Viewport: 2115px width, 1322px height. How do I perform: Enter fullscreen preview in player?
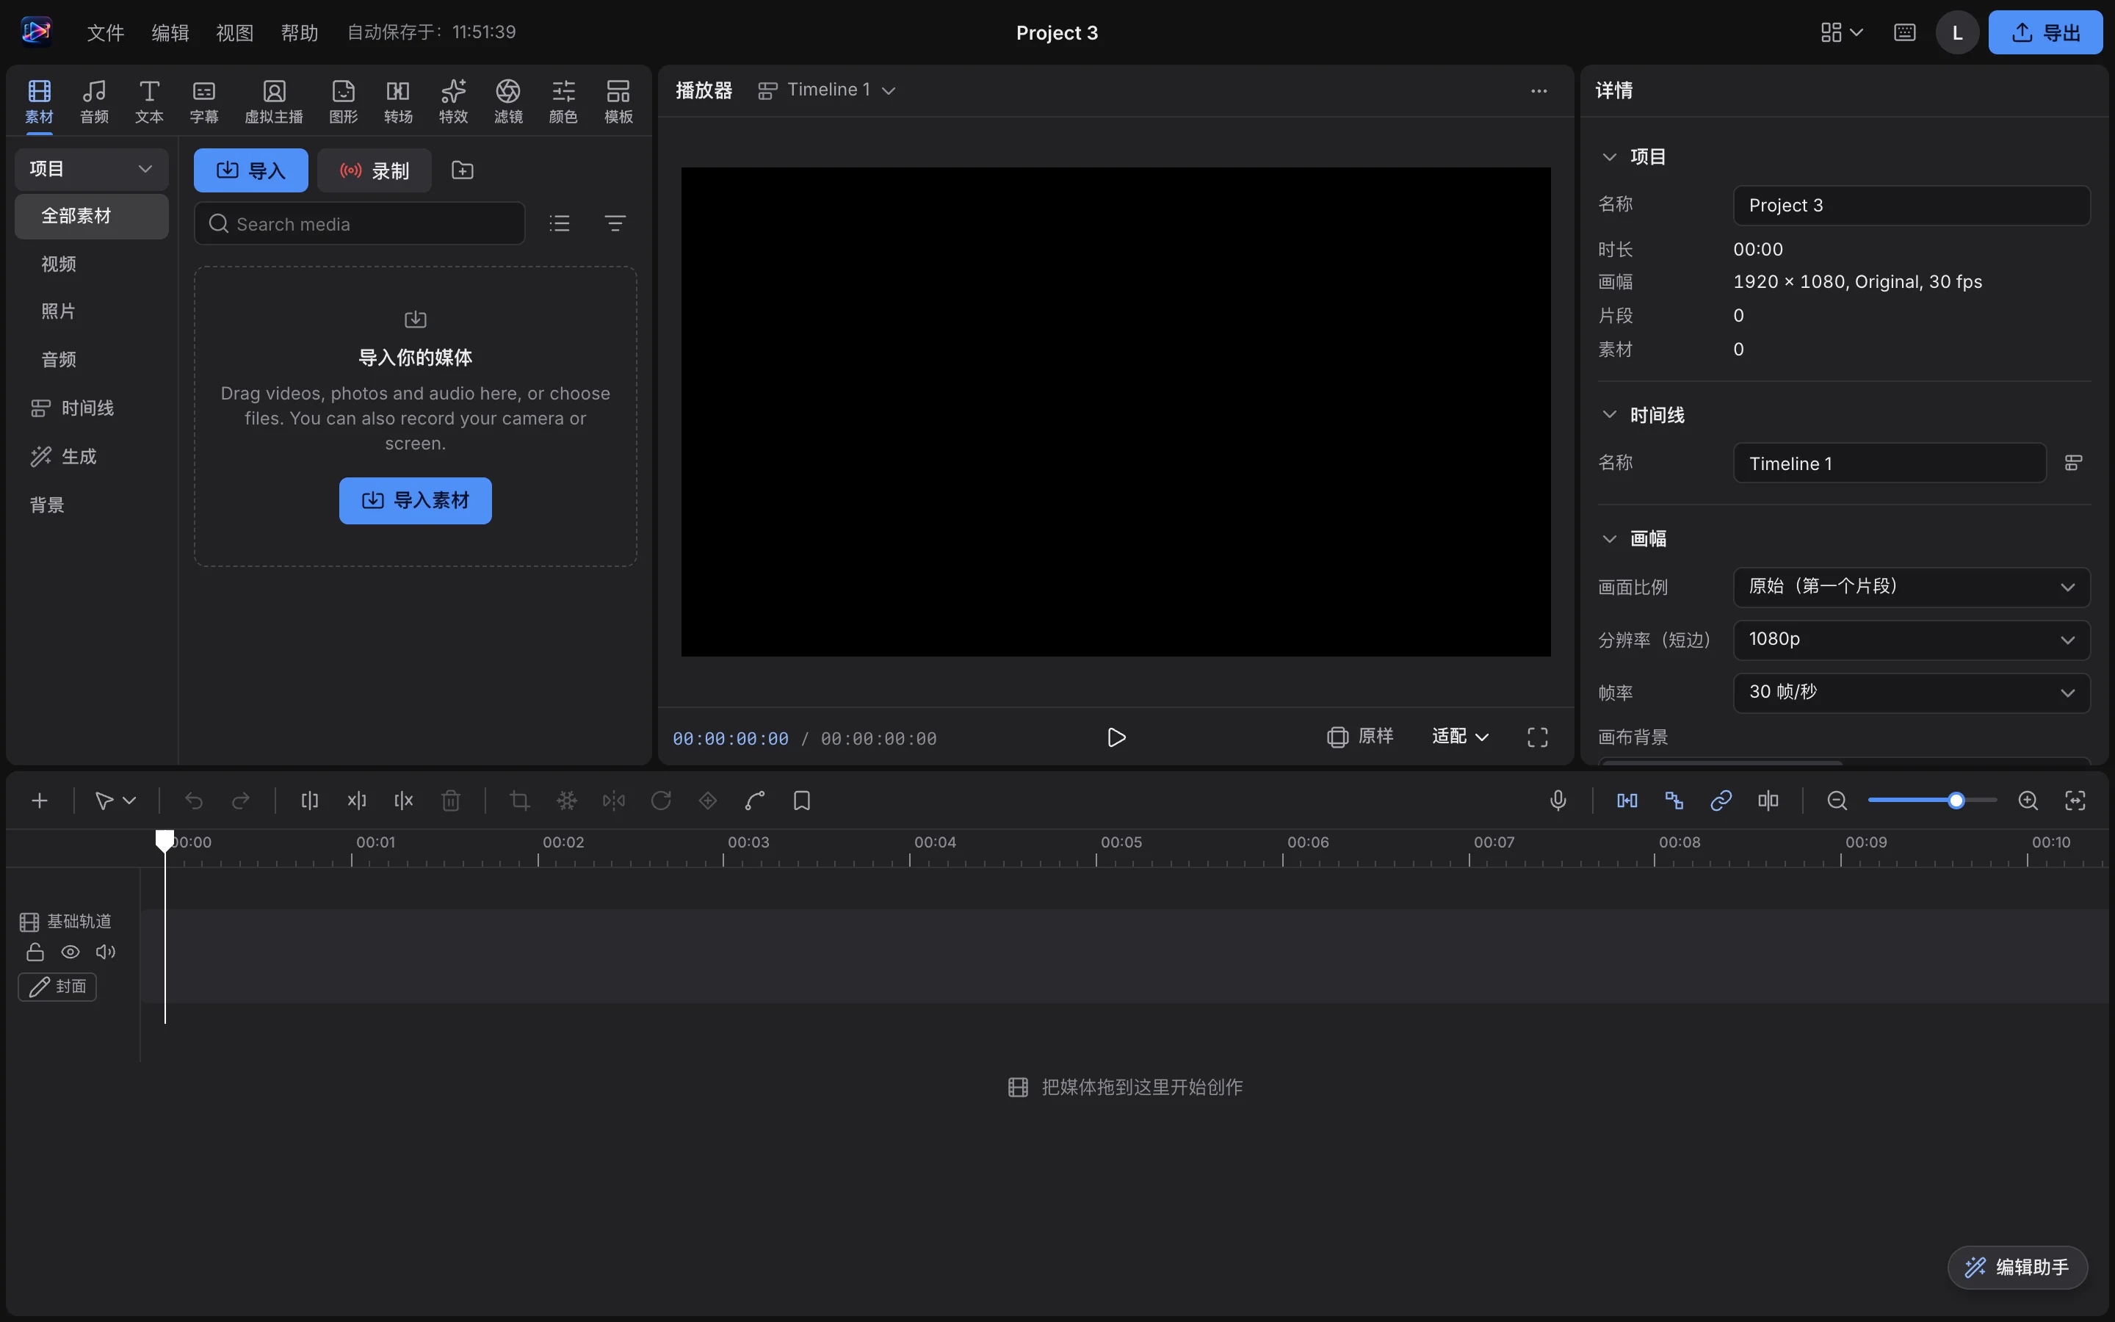pos(1537,737)
